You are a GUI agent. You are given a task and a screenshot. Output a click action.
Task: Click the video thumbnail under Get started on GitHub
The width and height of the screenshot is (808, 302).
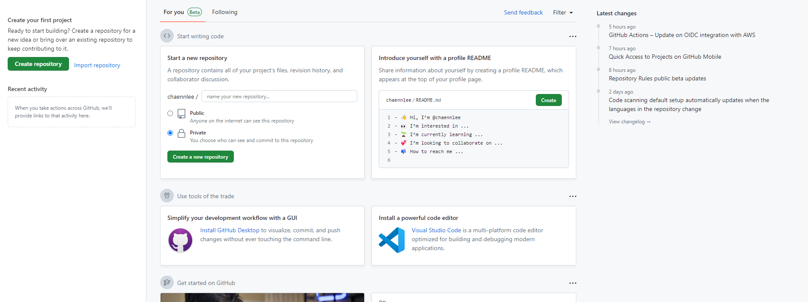262,297
